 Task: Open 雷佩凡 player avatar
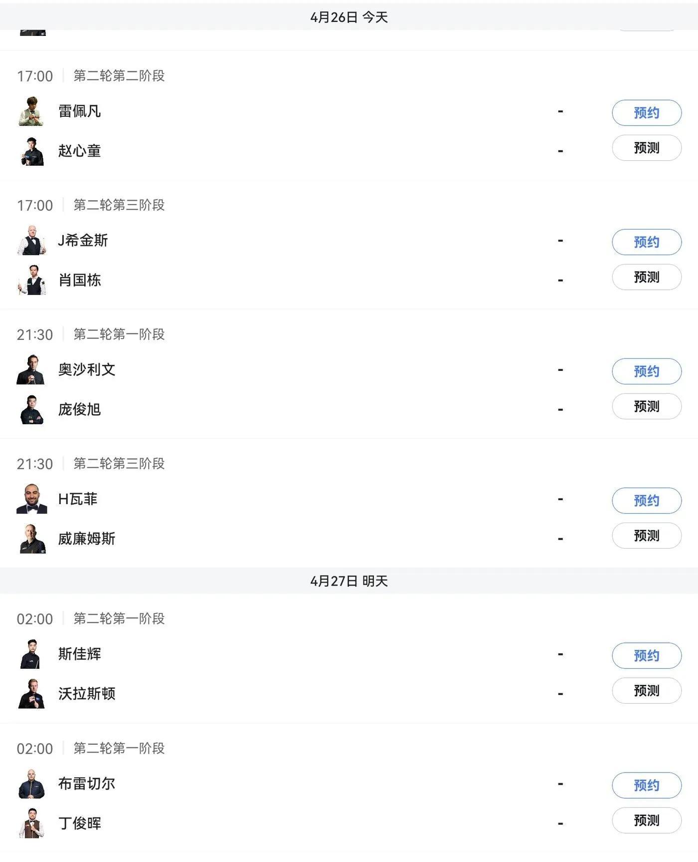pyautogui.click(x=32, y=111)
